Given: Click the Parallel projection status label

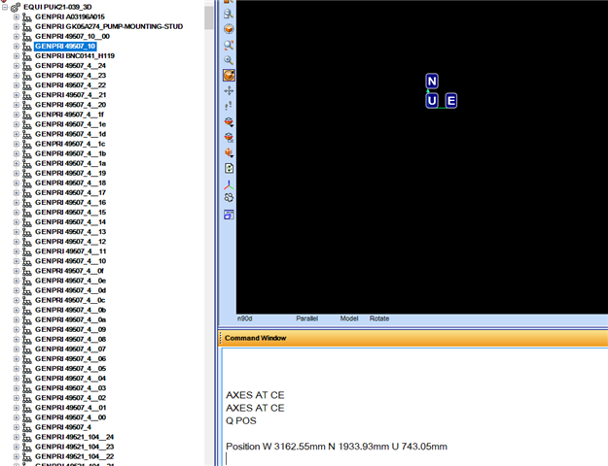Looking at the screenshot, I should click(307, 318).
